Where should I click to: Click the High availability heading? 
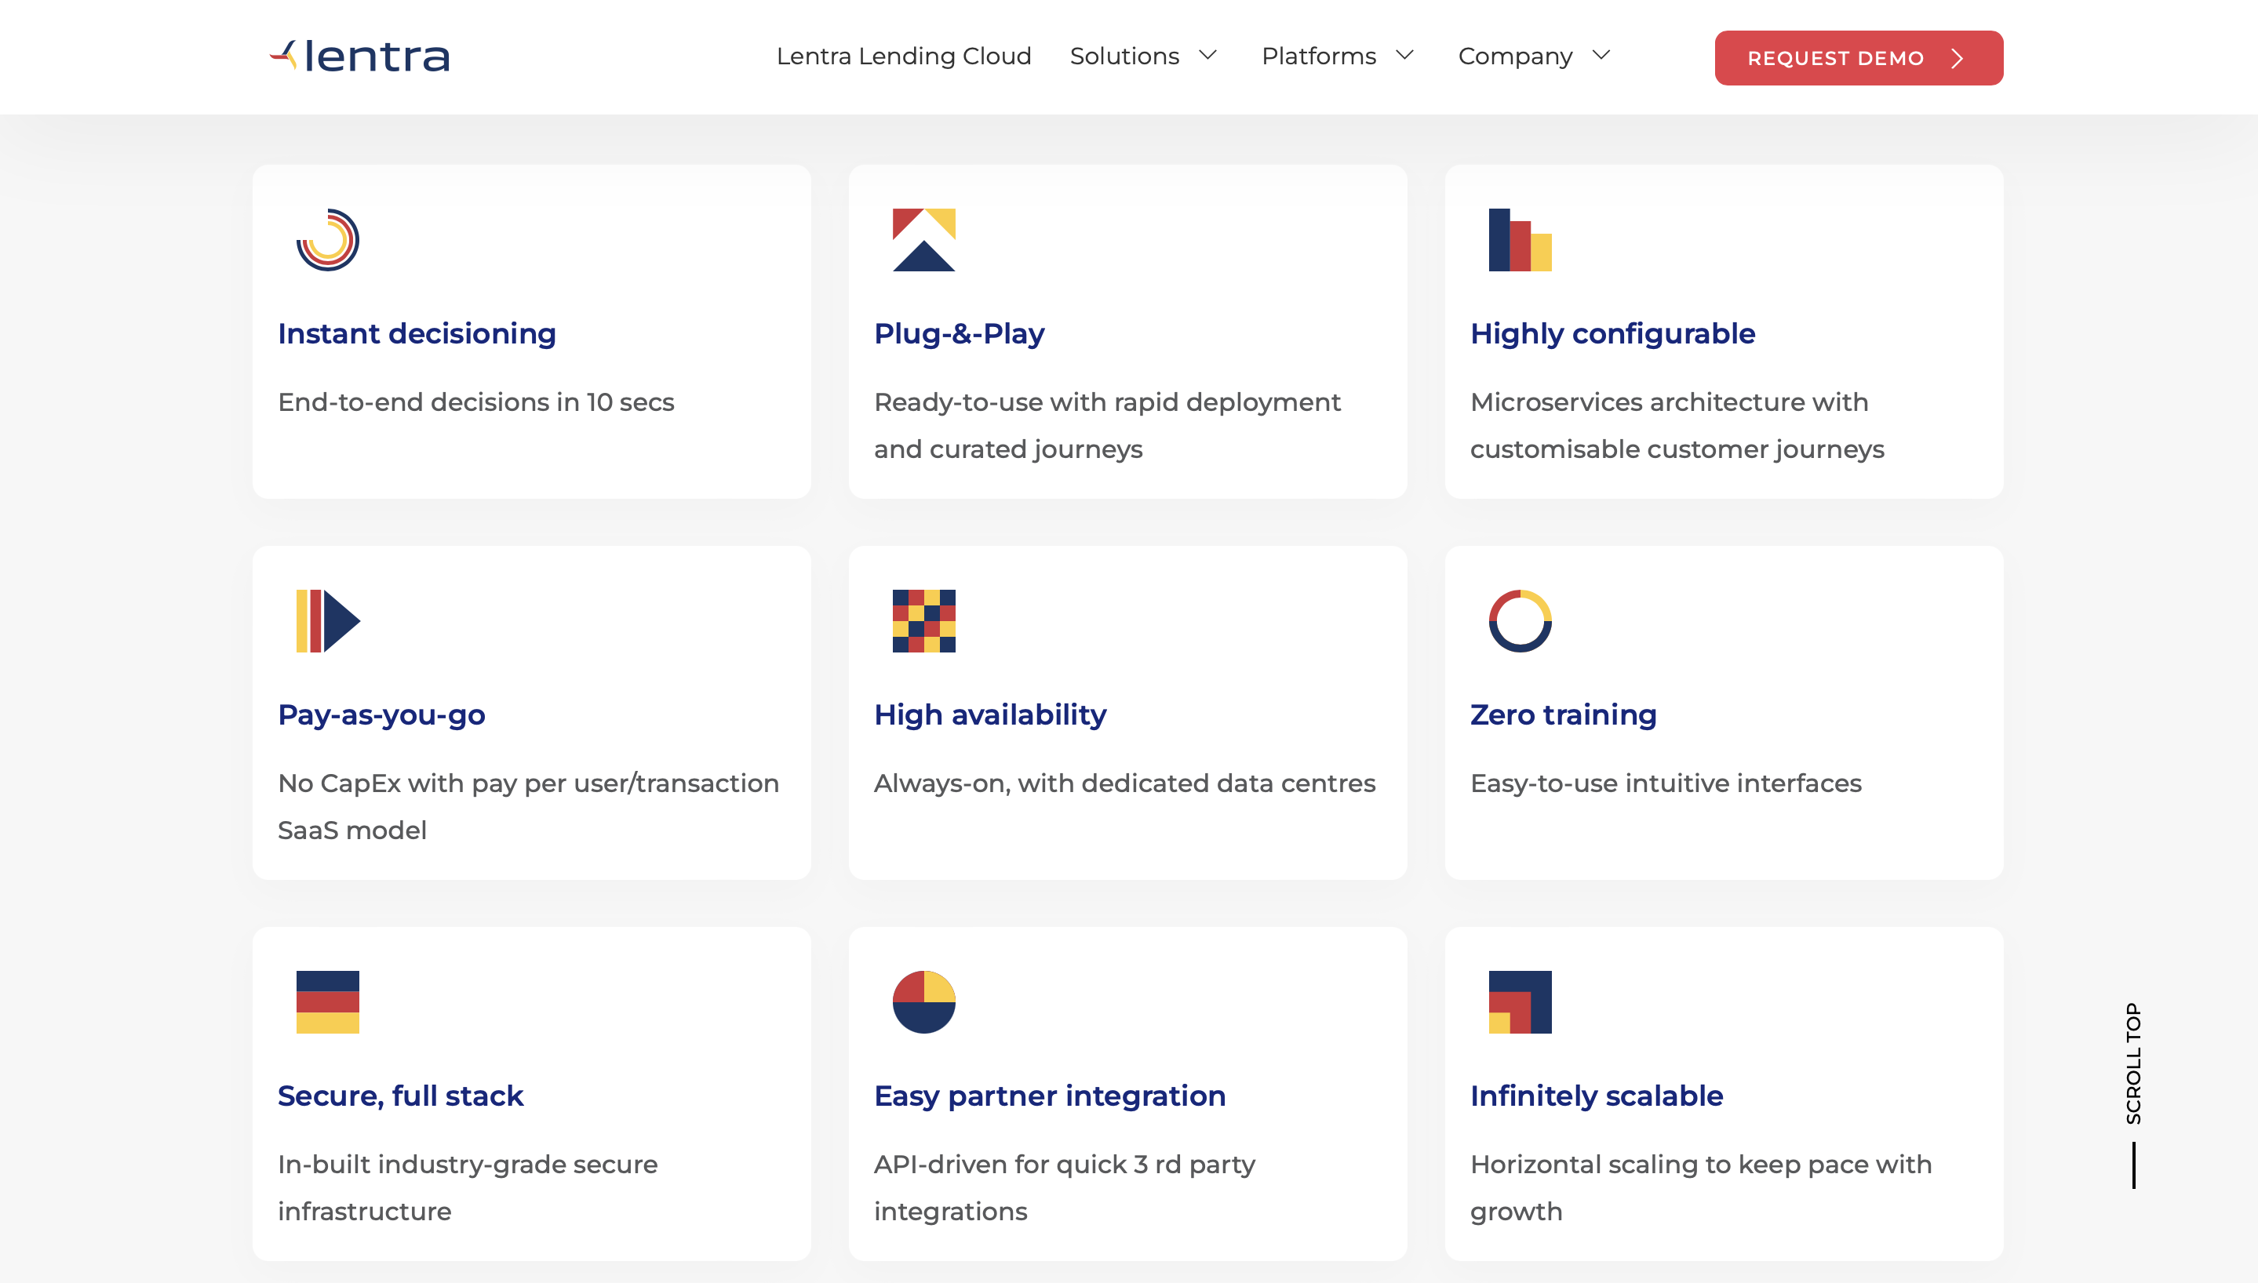click(990, 714)
